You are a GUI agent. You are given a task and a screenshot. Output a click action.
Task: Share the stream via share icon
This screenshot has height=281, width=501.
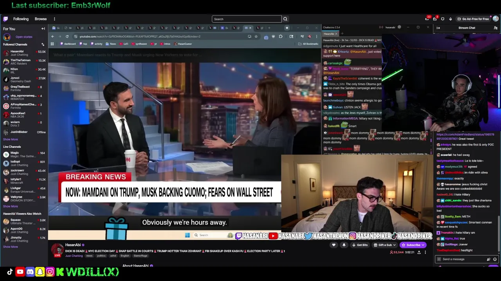click(419, 252)
